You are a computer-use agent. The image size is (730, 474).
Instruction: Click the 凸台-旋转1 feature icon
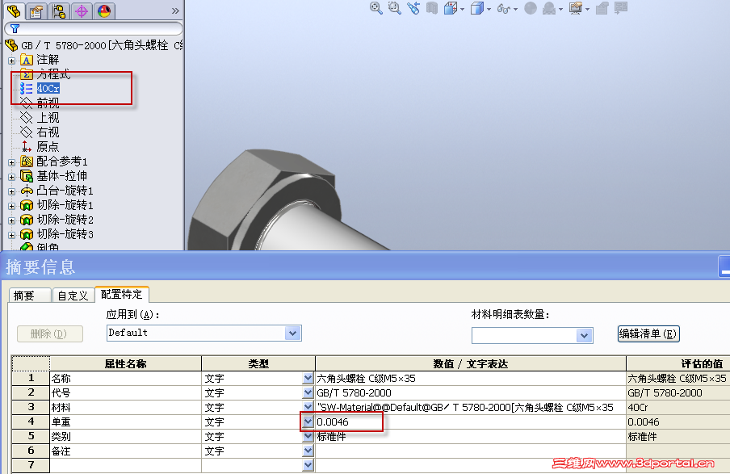point(27,191)
